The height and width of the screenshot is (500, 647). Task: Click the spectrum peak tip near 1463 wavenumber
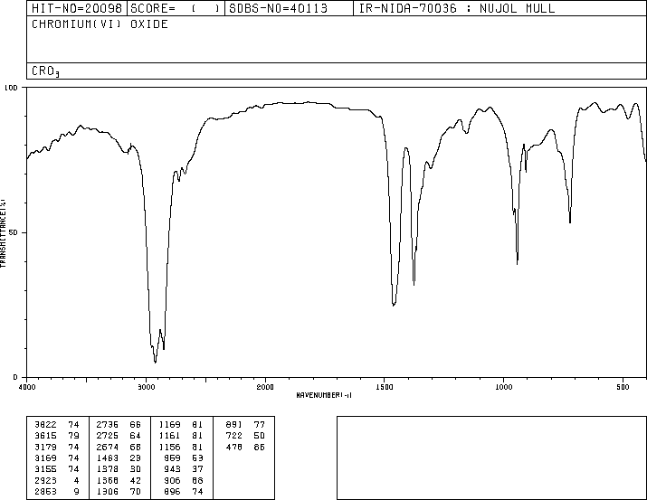click(x=394, y=305)
